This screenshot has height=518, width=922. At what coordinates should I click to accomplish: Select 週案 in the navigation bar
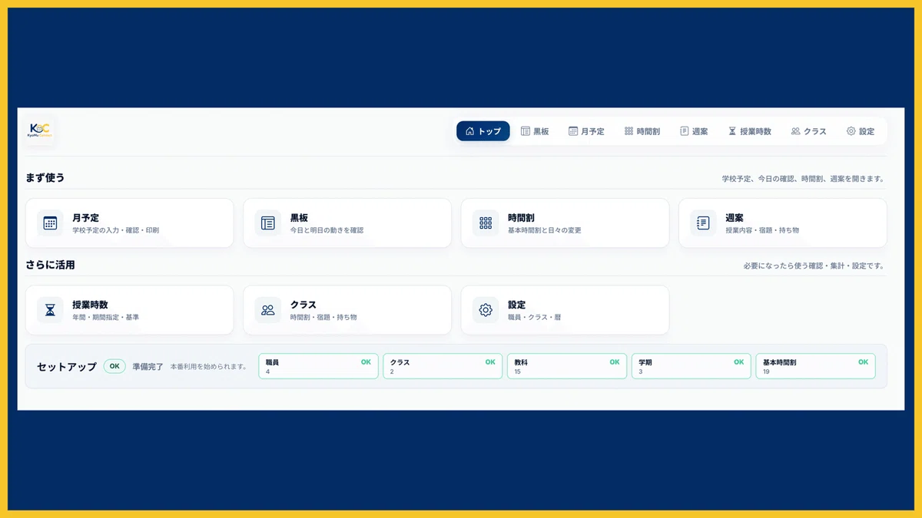[x=695, y=131]
